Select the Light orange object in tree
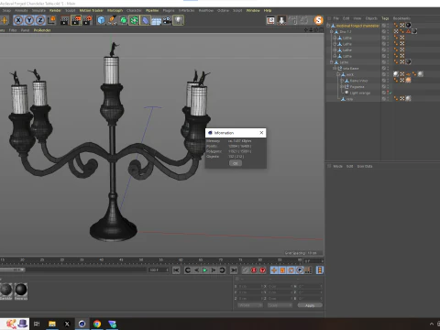Screen dimensions: 440x330 point(359,93)
